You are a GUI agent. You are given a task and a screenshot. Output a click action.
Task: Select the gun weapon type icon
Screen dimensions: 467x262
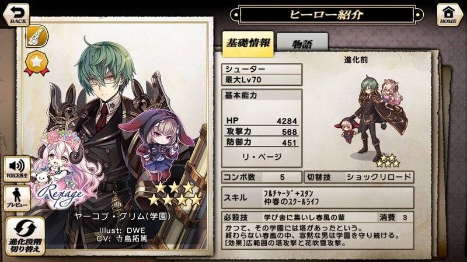click(x=37, y=37)
